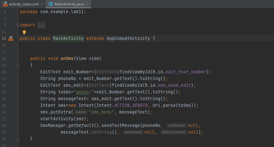Click the messageText variable declaration on line 24
Screen dimensions: 274x147
[72, 99]
